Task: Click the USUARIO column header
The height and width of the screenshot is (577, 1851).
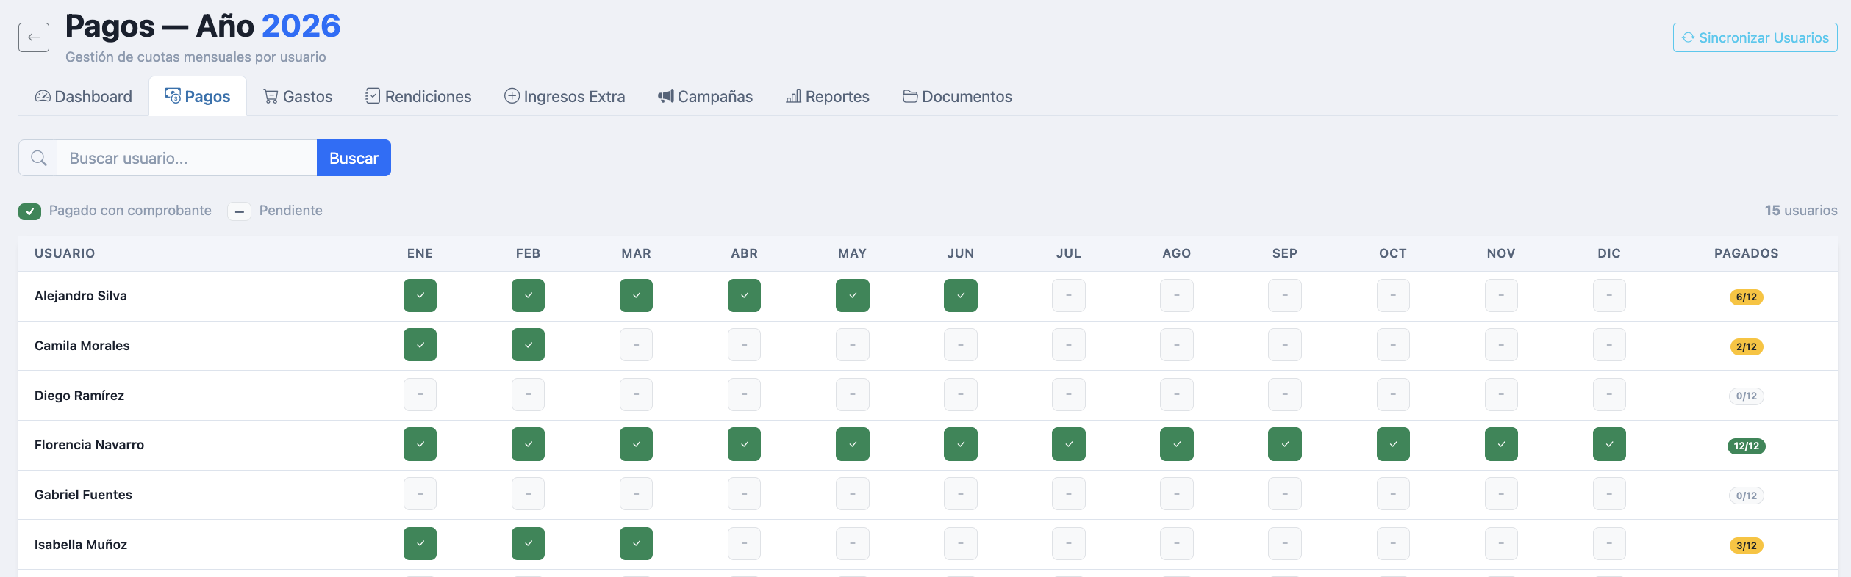Action: point(65,253)
